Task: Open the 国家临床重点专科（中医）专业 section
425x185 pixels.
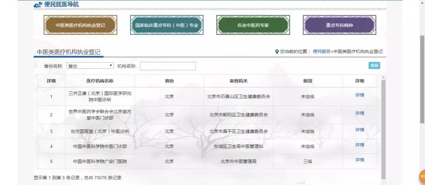Action: (167, 25)
